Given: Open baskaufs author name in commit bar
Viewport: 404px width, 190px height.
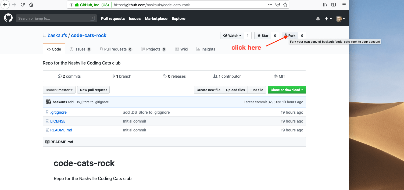Looking at the screenshot, I should (60, 102).
